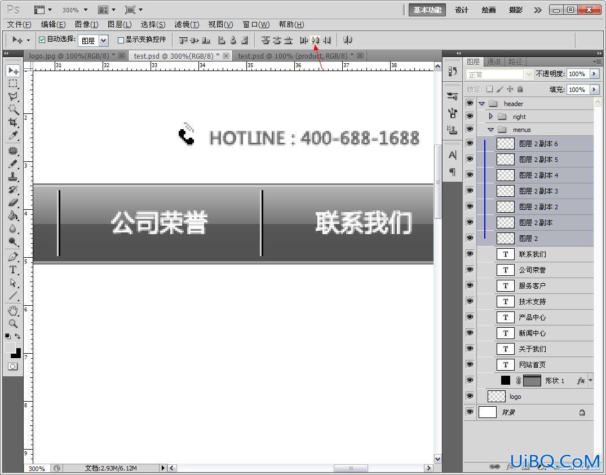The image size is (606, 475).
Task: Open the blend mode 正常 dropdown
Action: point(528,74)
